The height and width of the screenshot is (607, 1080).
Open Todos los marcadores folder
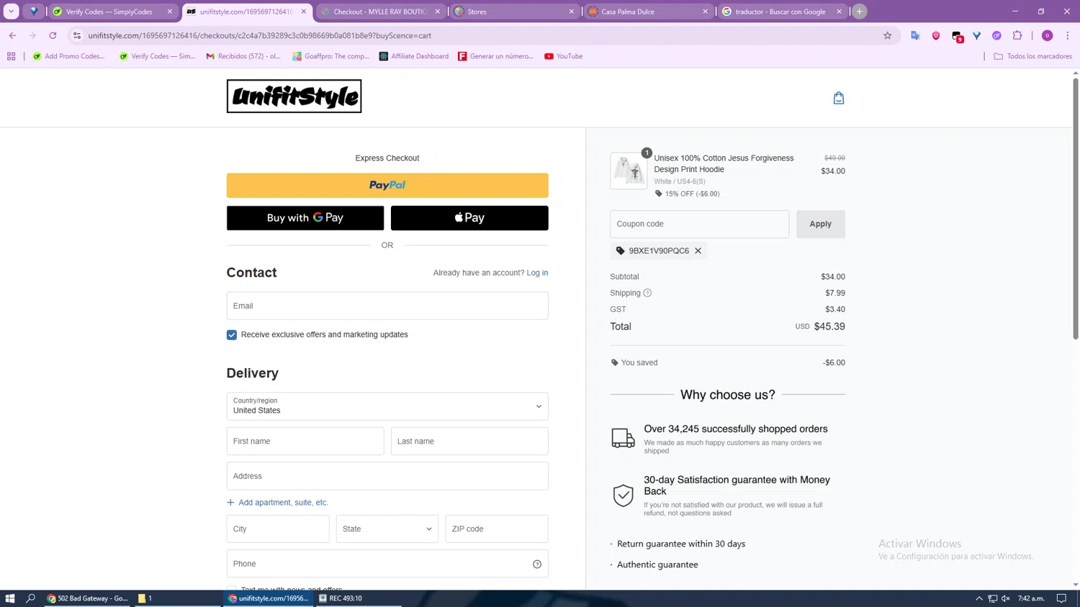click(x=1032, y=56)
